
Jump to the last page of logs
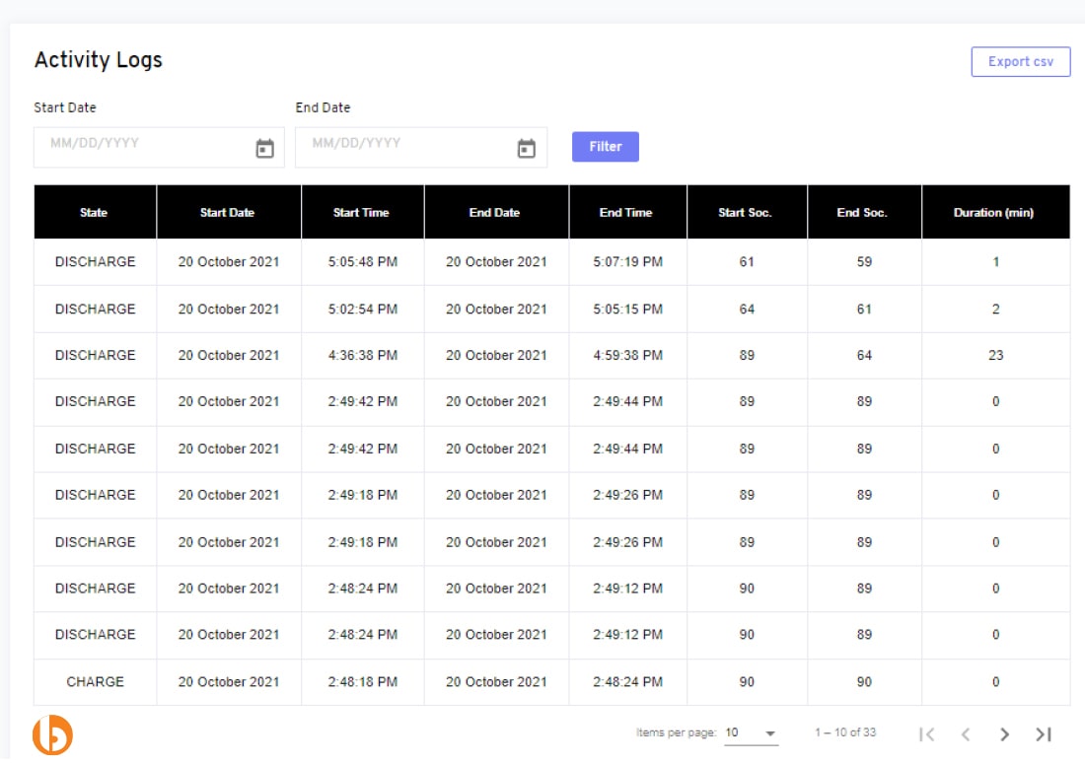pos(1044,733)
